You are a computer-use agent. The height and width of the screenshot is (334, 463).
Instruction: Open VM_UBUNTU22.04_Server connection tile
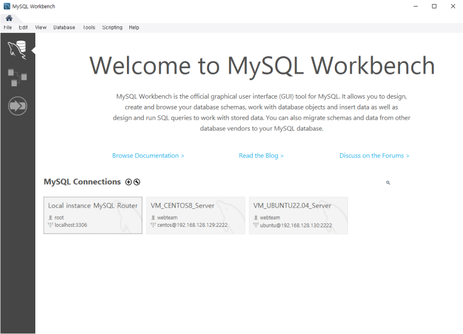(298, 215)
